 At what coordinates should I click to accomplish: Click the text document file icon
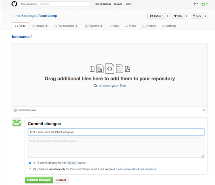(119, 69)
